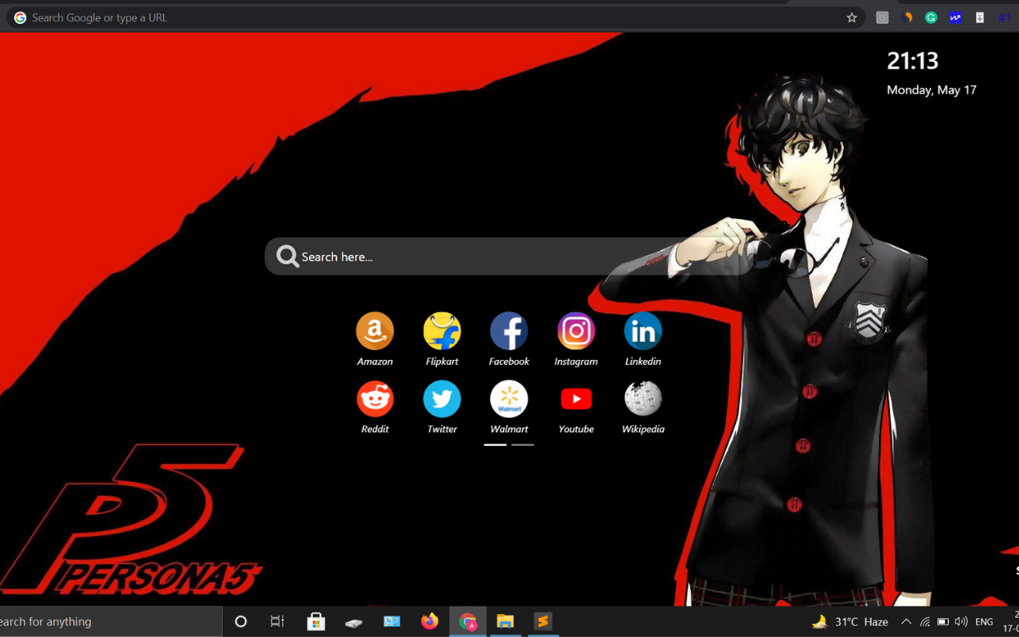
Task: Open the white document-plus extension icon
Action: [x=980, y=18]
